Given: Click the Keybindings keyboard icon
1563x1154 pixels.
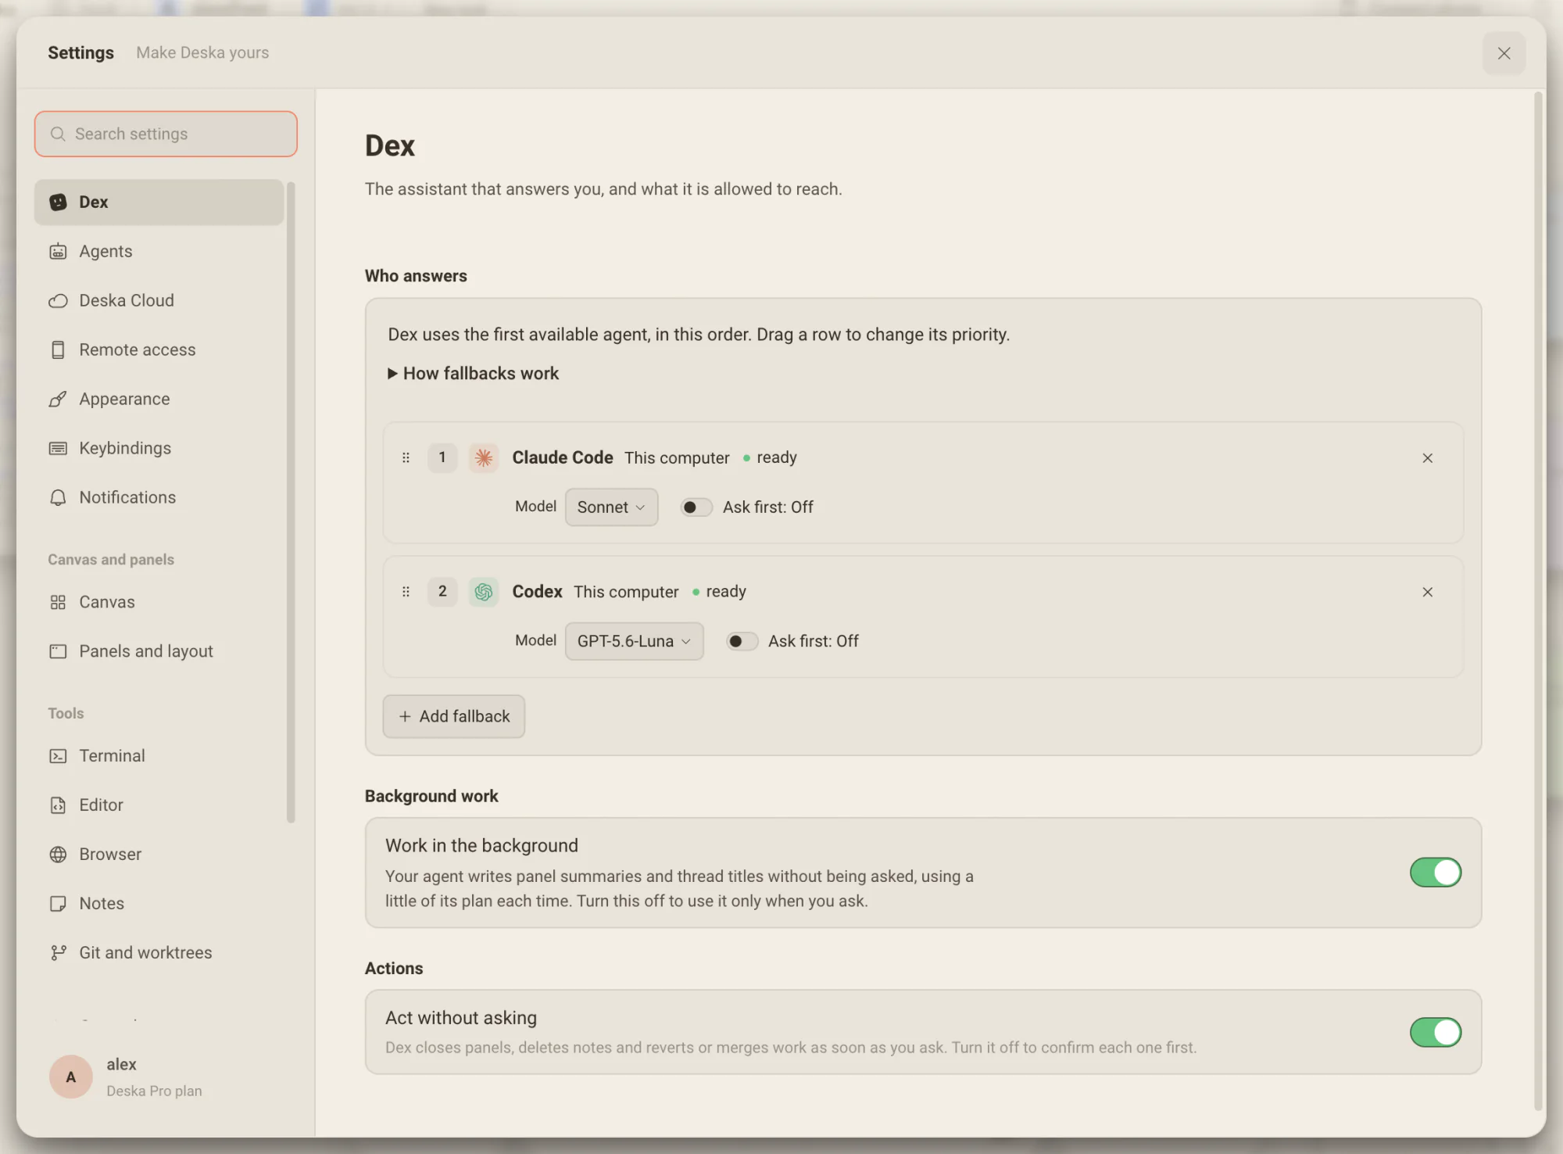Looking at the screenshot, I should [x=58, y=449].
